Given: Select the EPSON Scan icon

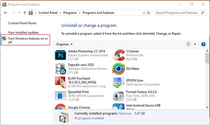Looking at the screenshot, I should (118, 82).
